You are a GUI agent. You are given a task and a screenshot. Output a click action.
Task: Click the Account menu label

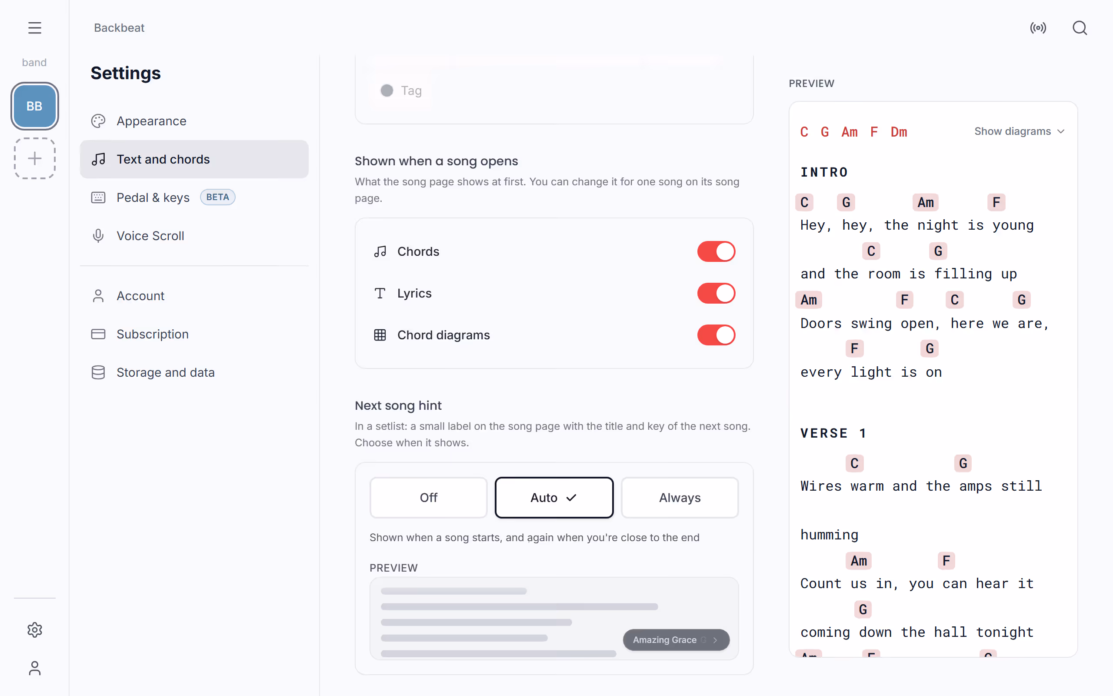coord(140,296)
